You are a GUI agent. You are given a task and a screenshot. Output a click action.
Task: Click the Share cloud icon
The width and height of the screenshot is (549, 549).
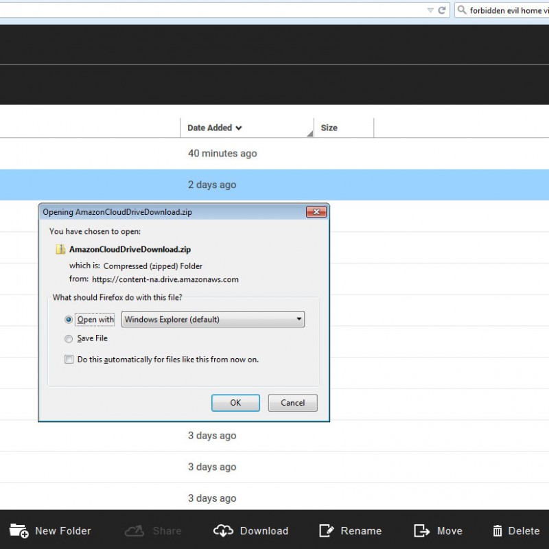(x=135, y=530)
